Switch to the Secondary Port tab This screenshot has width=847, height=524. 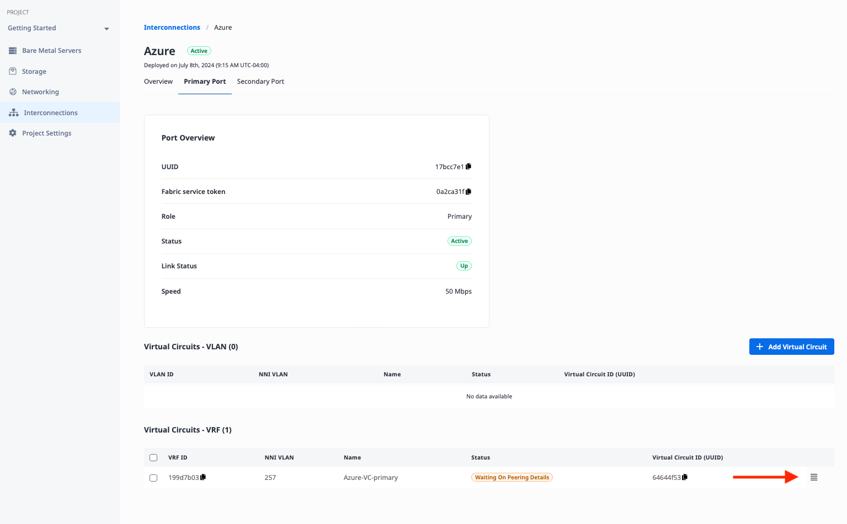coord(260,82)
